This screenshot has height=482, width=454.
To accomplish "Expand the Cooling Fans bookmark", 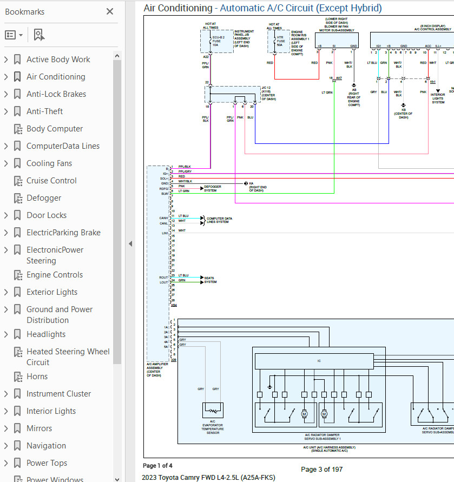I will 6,163.
